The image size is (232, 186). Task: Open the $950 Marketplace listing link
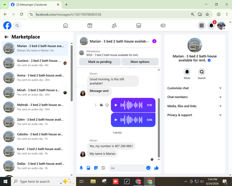112,55
